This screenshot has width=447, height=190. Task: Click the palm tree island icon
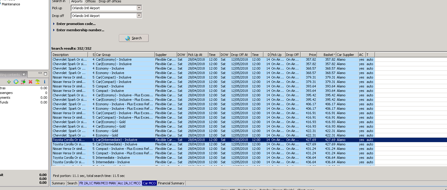click(x=37, y=82)
